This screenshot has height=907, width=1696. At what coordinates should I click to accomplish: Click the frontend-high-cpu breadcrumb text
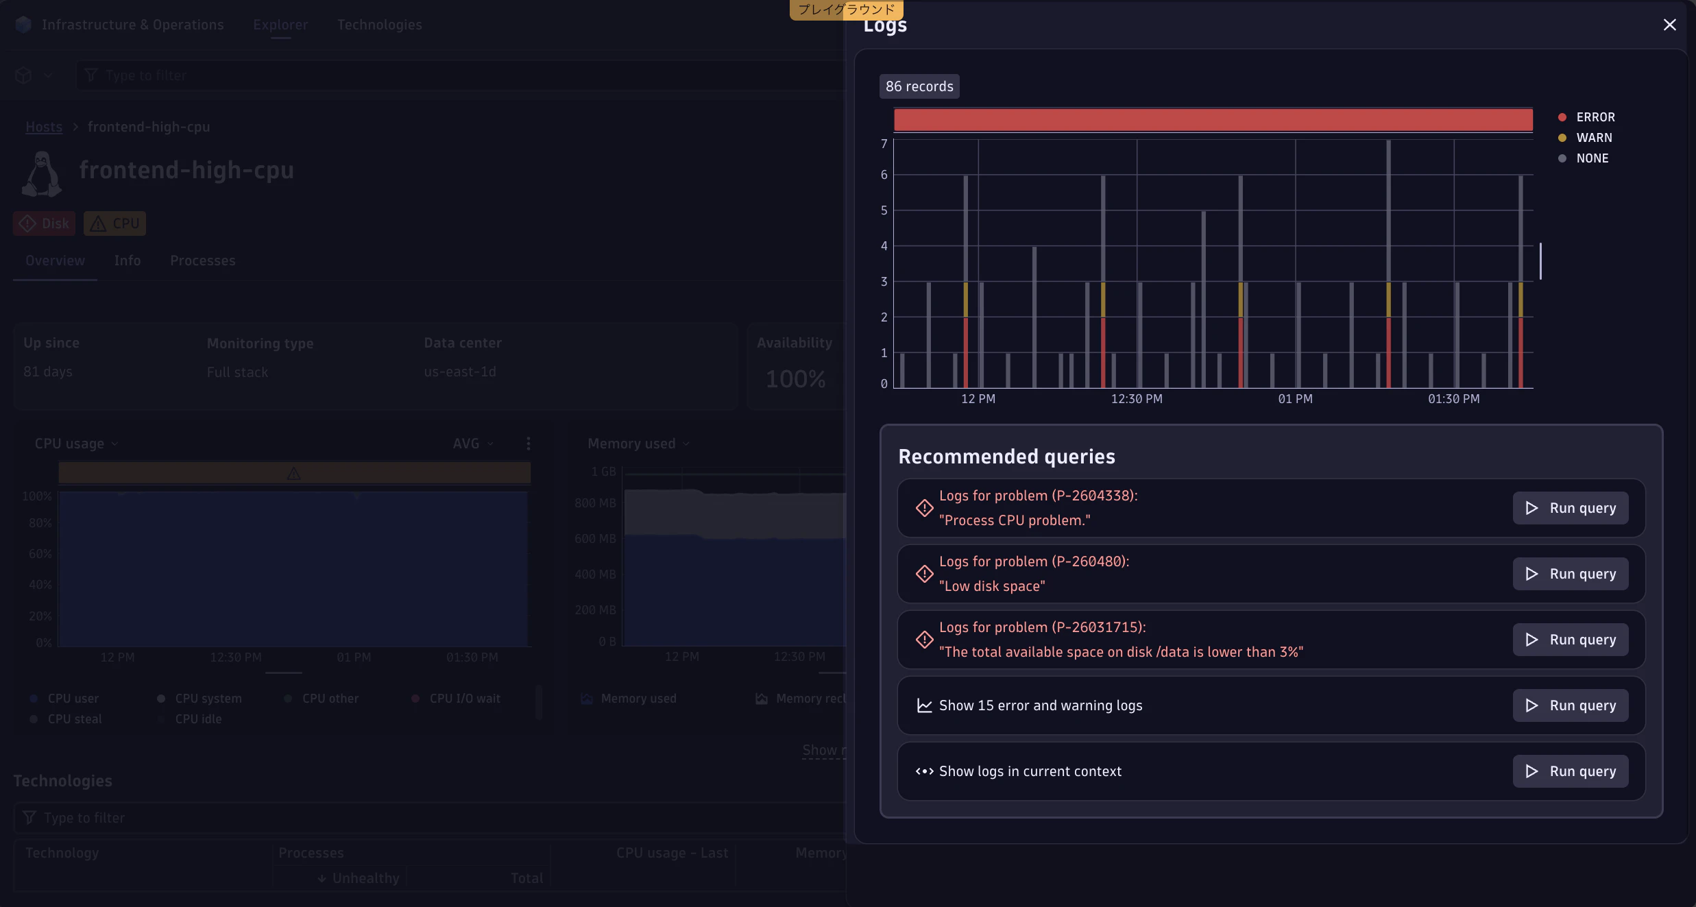[149, 127]
